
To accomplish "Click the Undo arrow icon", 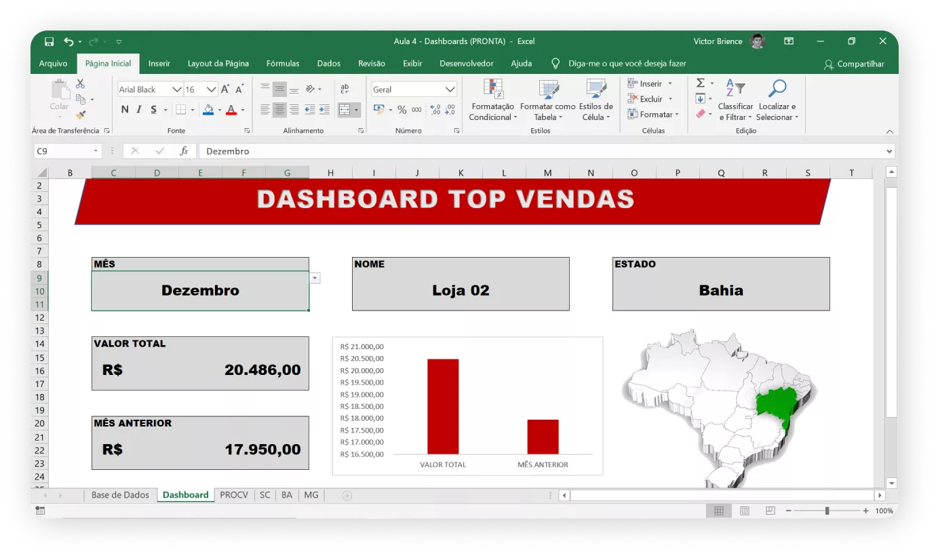I will pos(69,41).
